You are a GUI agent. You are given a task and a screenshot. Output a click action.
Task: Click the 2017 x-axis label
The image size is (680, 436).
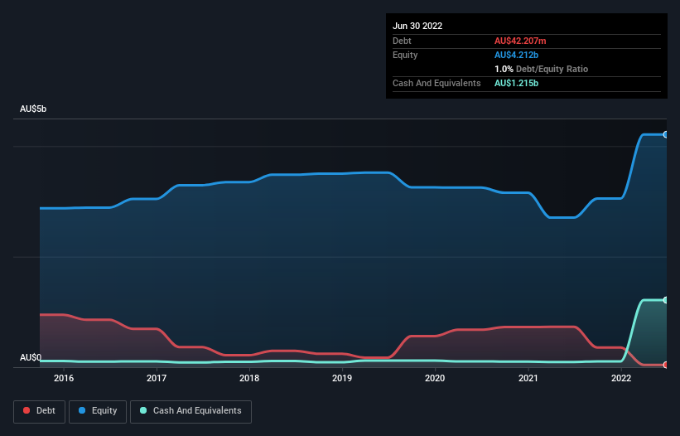click(157, 378)
